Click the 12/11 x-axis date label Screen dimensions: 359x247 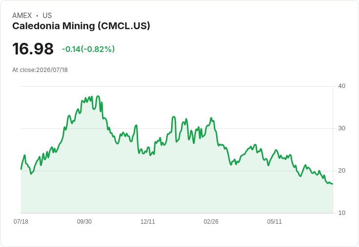(148, 221)
